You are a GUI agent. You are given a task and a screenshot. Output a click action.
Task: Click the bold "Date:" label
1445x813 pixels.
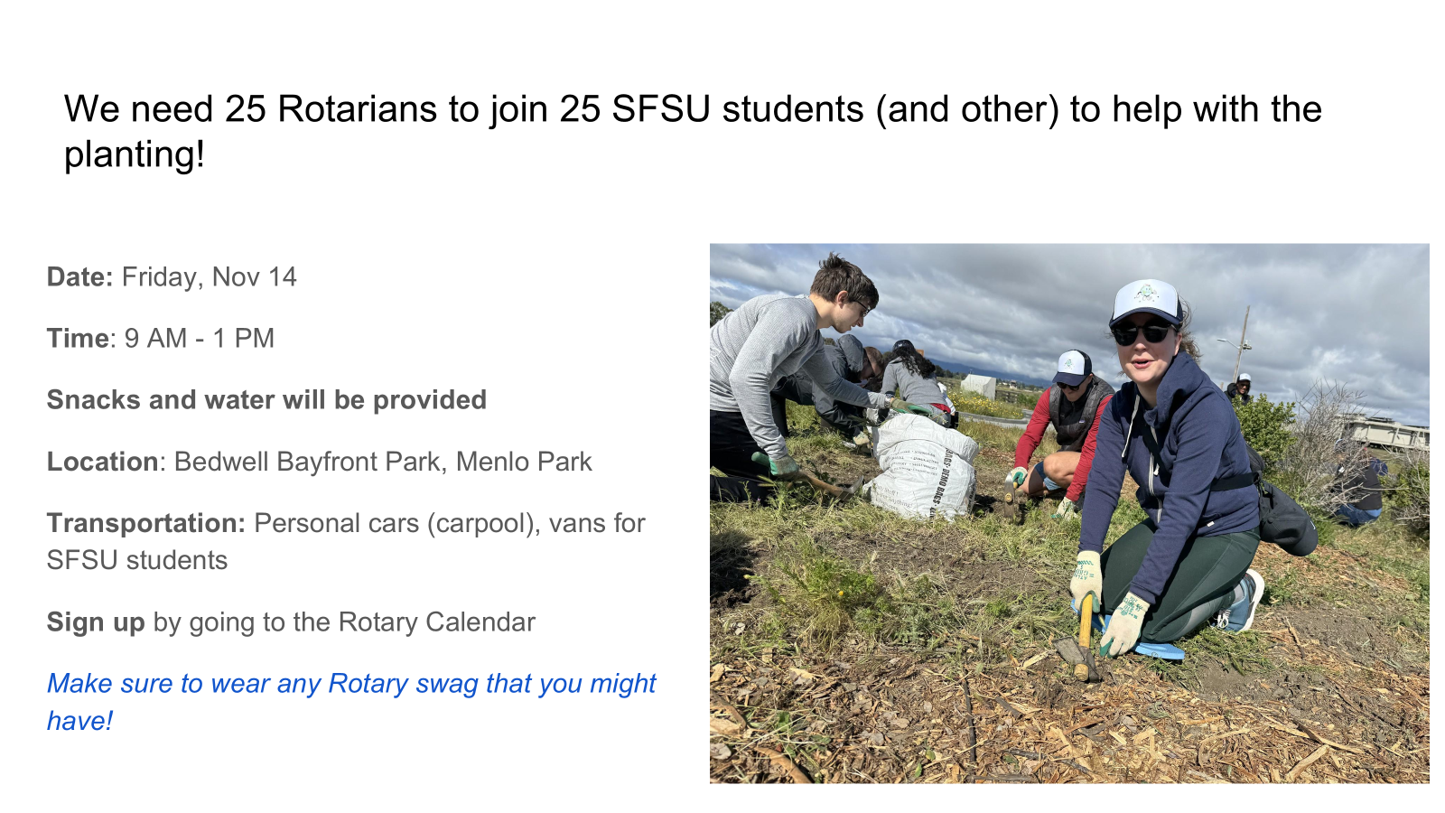tap(79, 277)
